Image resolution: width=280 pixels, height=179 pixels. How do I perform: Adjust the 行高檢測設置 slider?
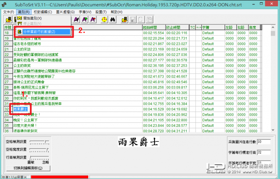tap(39, 158)
